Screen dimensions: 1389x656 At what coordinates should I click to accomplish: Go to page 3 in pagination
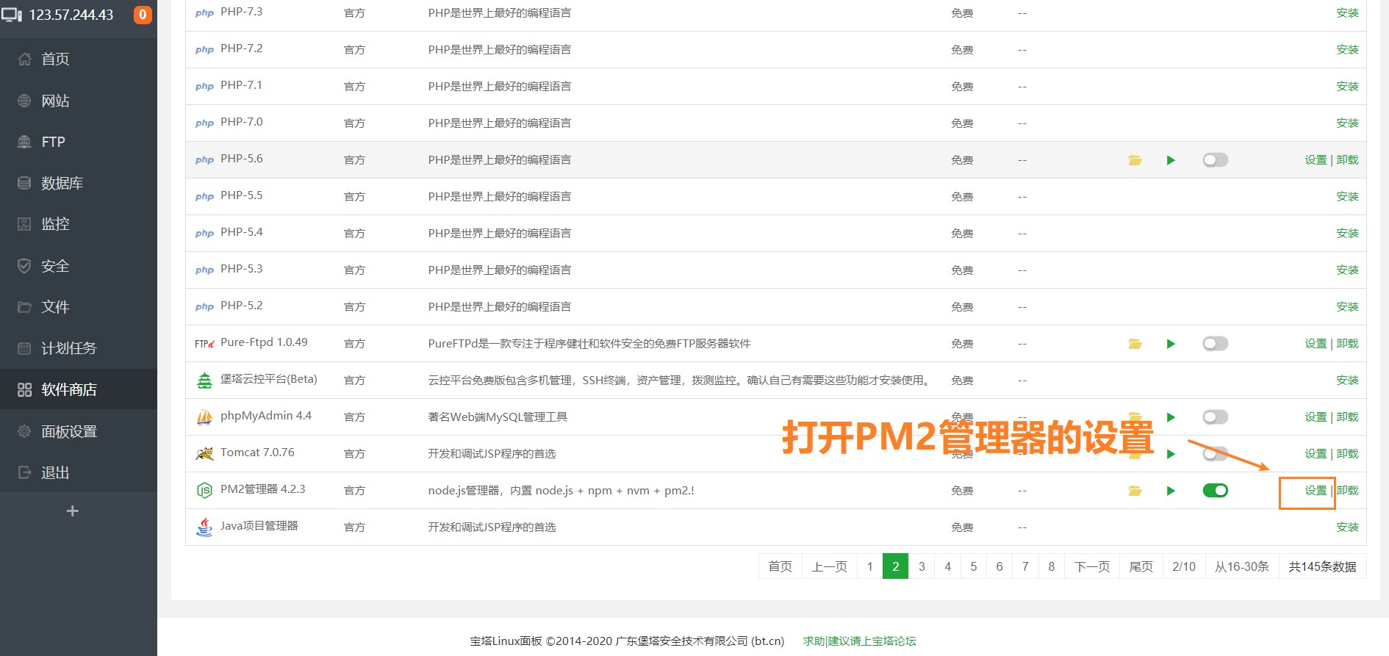(922, 566)
